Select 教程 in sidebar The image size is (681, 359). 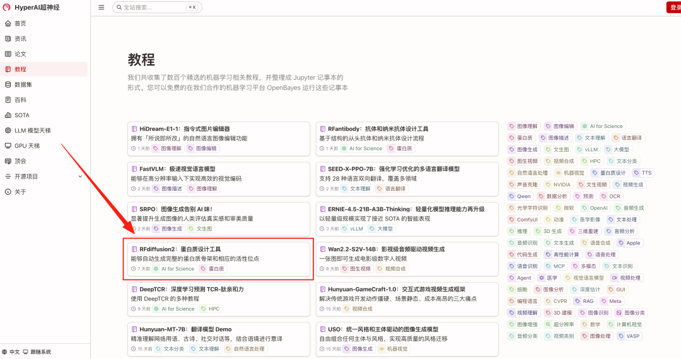point(44,69)
